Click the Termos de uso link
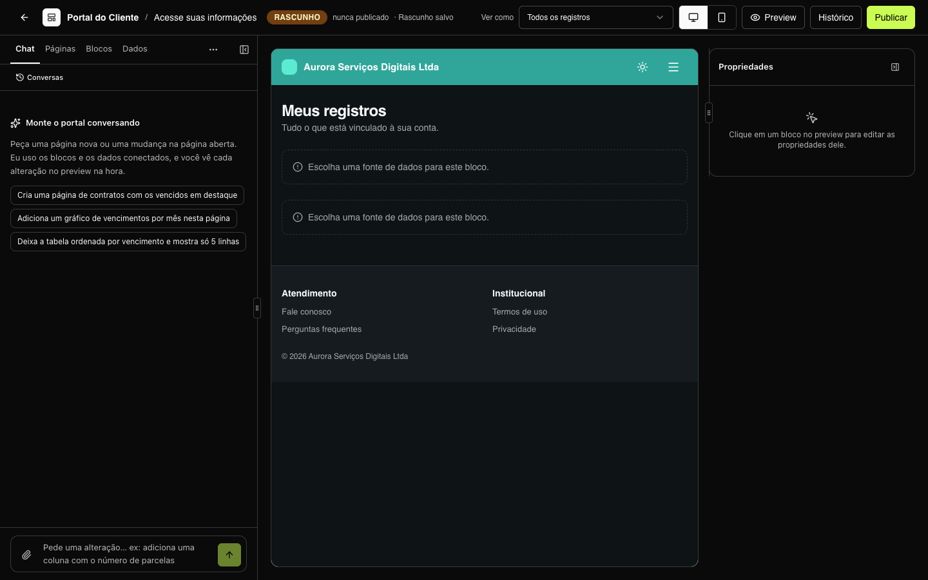Screen dimensions: 928x580 [519, 312]
